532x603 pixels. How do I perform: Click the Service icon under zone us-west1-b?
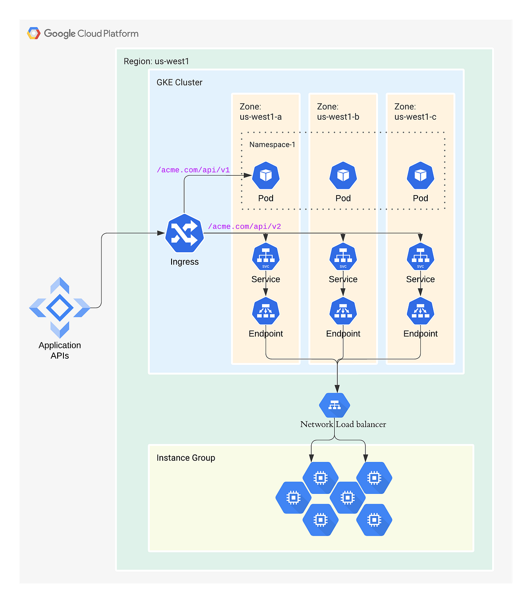pyautogui.click(x=343, y=256)
